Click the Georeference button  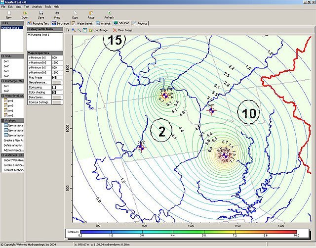tap(56, 83)
